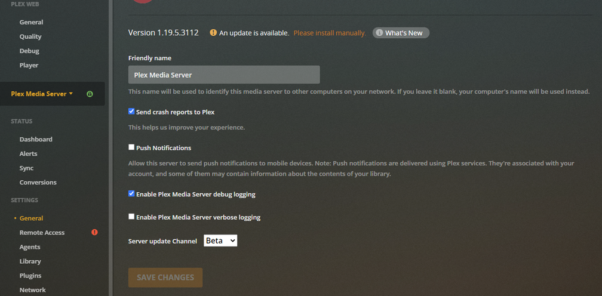Click the orange update warning icon

coord(213,33)
